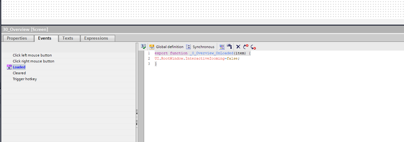
Task: Click the colored code snippets grid icon
Action: tap(222, 47)
